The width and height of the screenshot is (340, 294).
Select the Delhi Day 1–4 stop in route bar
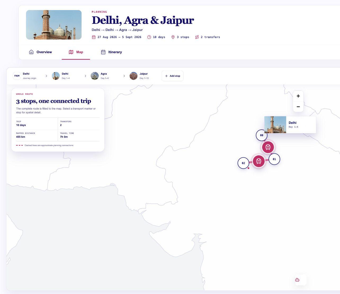[x=61, y=76]
